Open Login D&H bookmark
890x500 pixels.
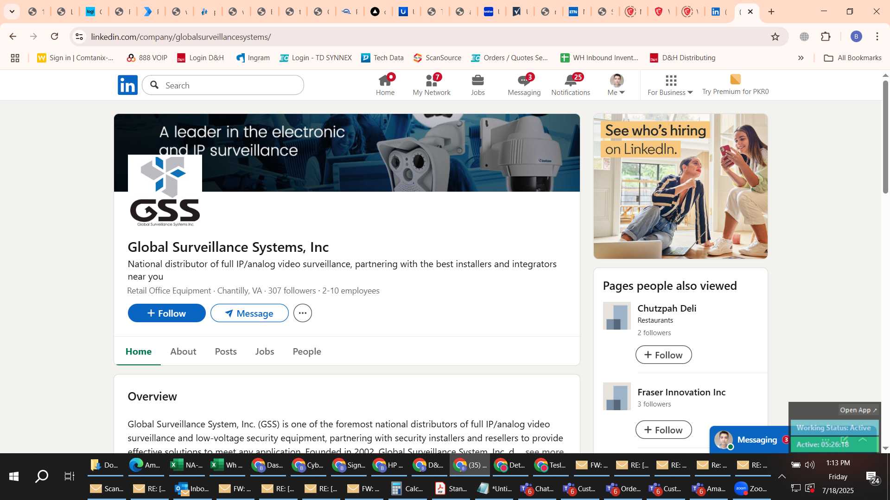(x=200, y=58)
